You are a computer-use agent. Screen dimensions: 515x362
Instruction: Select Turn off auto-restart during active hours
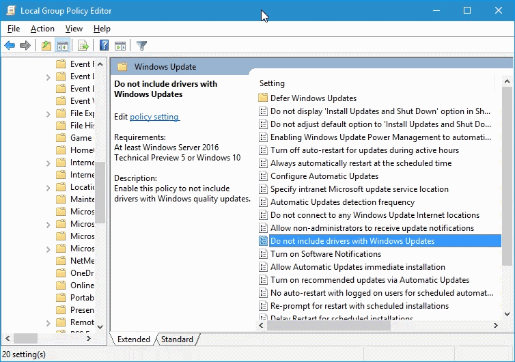tap(365, 150)
